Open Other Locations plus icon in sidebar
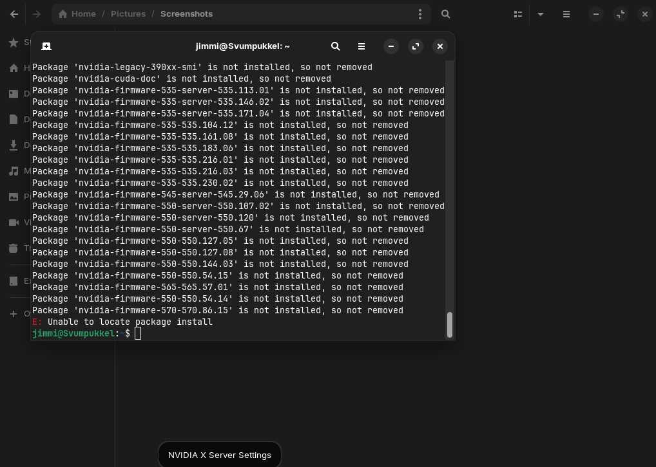 14,314
